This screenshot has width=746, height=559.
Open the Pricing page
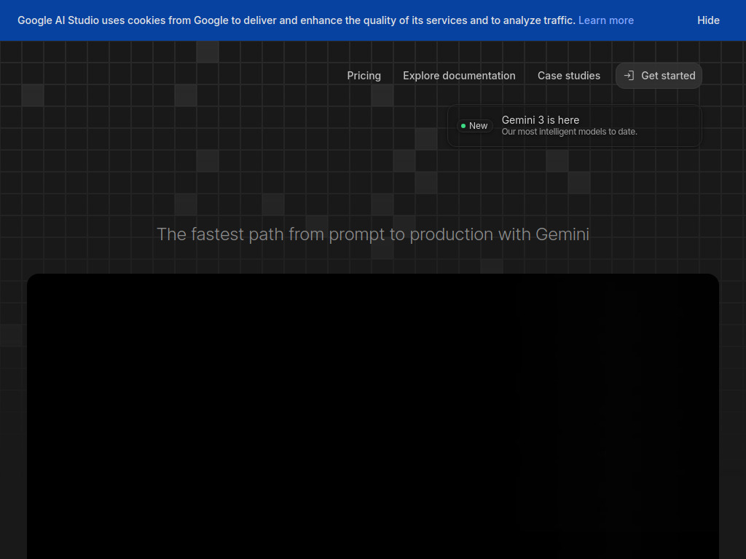pyautogui.click(x=364, y=76)
